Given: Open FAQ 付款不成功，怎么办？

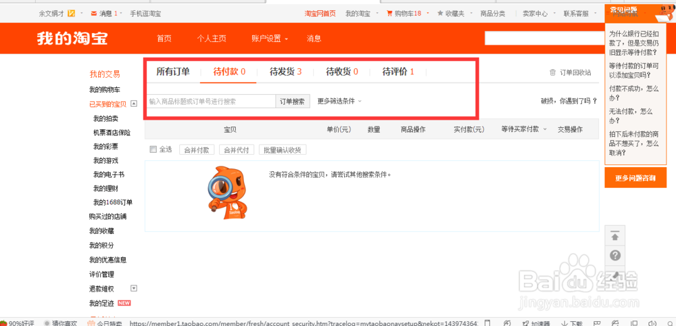Looking at the screenshot, I should [x=634, y=93].
